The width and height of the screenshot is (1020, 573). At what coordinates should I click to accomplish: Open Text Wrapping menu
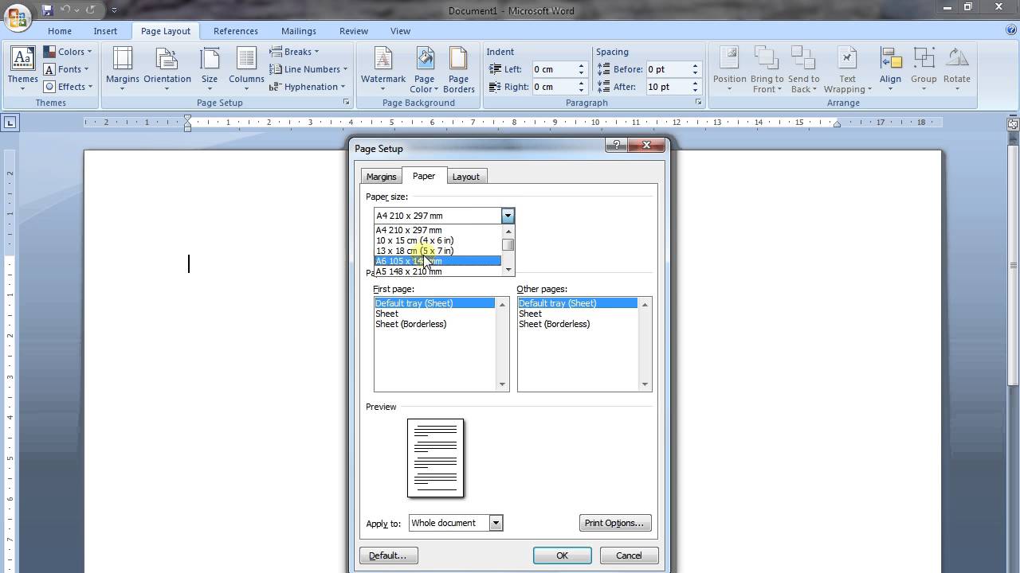click(x=847, y=68)
